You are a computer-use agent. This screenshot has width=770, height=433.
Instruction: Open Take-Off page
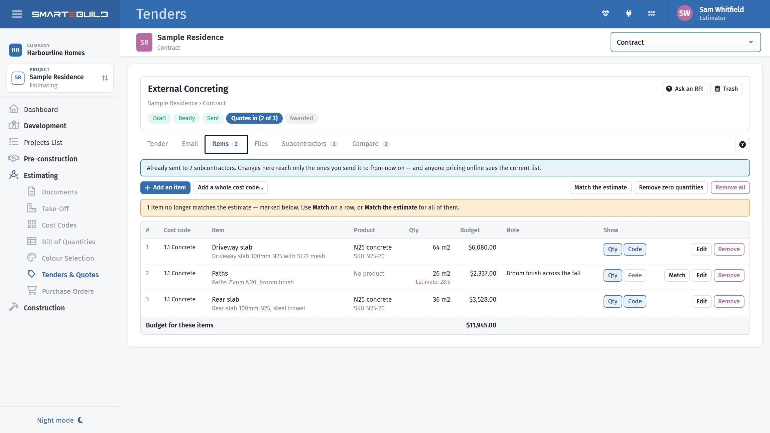click(55, 208)
